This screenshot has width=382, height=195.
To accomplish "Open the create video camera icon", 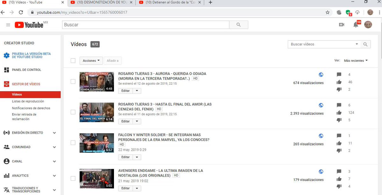I will [x=342, y=25].
